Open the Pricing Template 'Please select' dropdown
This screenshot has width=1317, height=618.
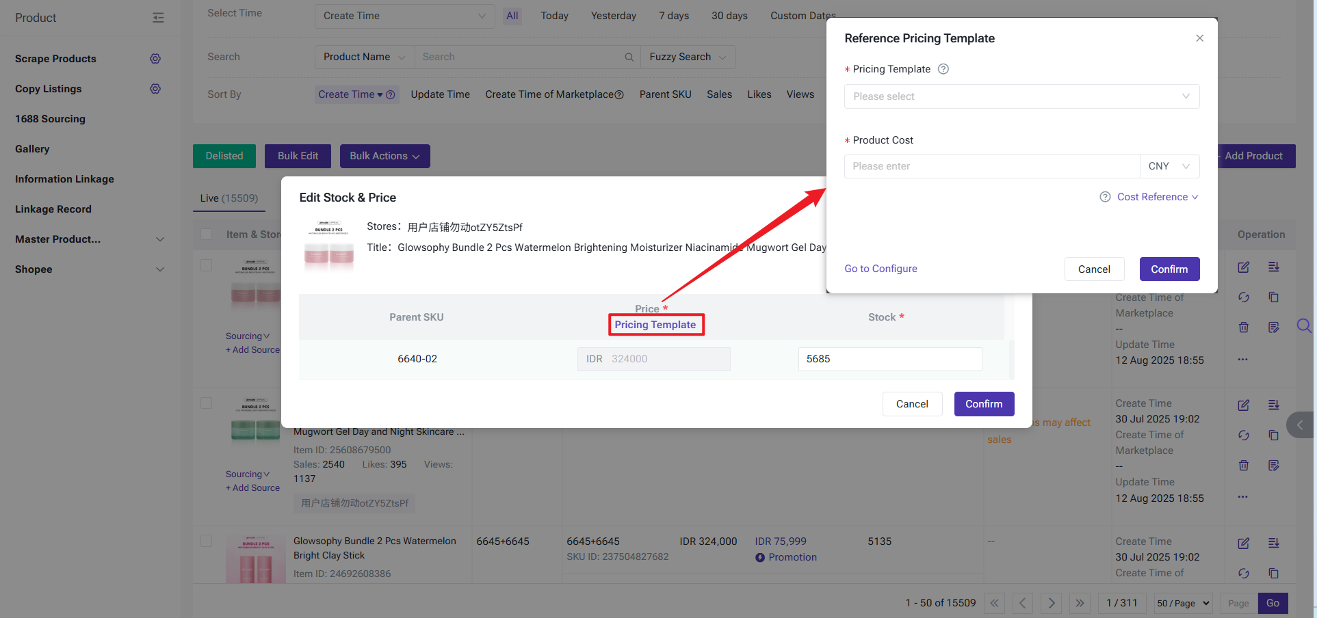click(x=1021, y=96)
